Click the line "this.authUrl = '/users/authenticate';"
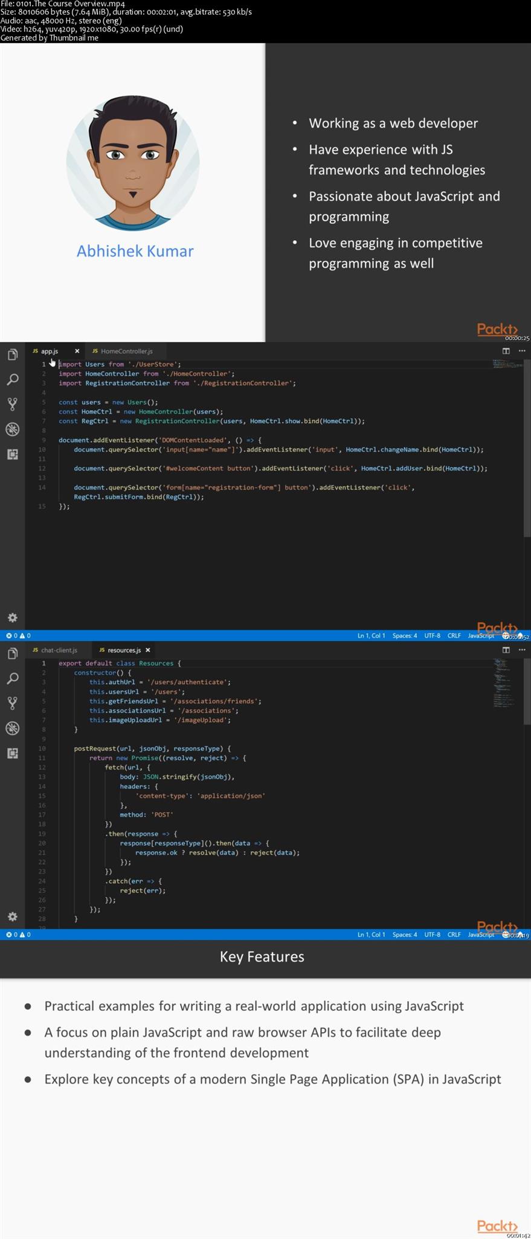 160,682
